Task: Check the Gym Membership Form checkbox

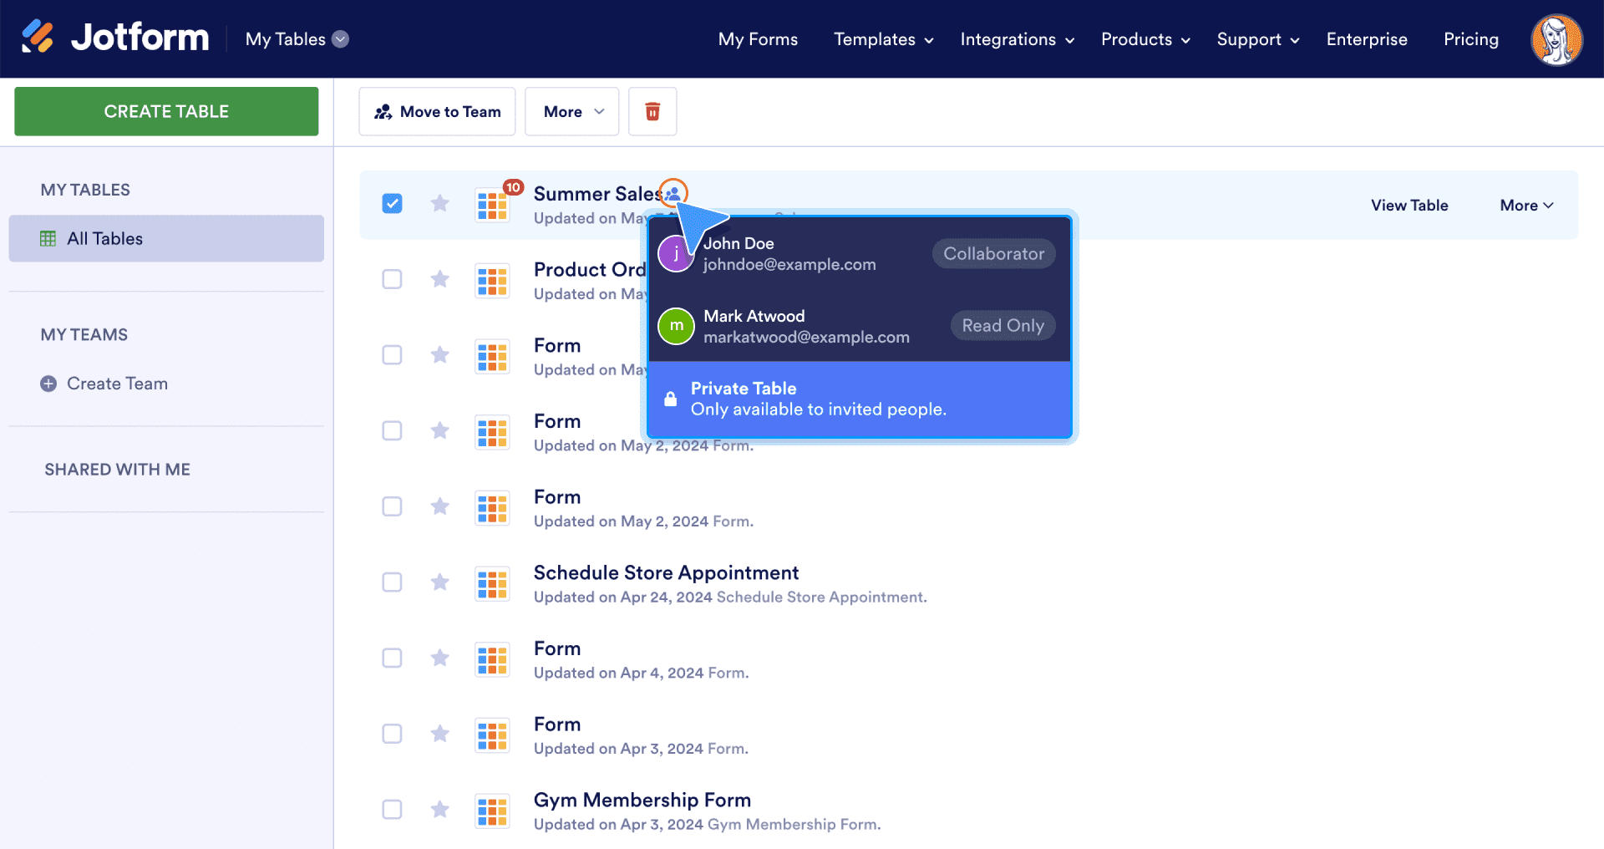Action: point(392,810)
